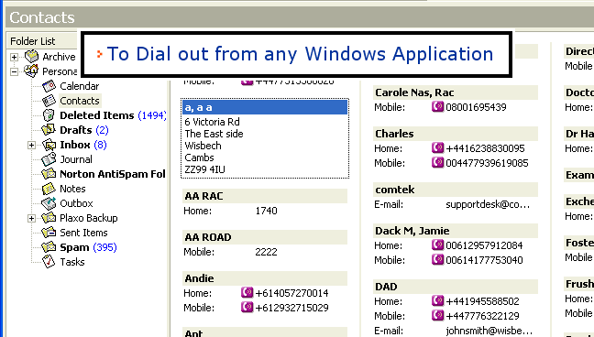The image size is (594, 337).
Task: Select Journal folder label
Action: pos(76,159)
